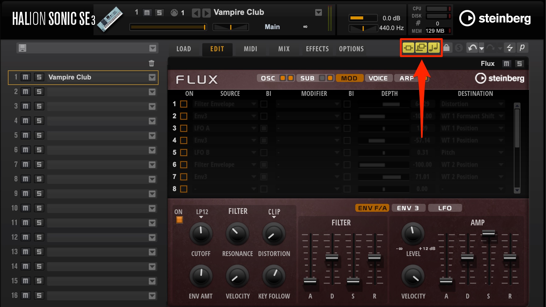Switch to the OPTIONS tab
546x307 pixels.
[x=351, y=49]
